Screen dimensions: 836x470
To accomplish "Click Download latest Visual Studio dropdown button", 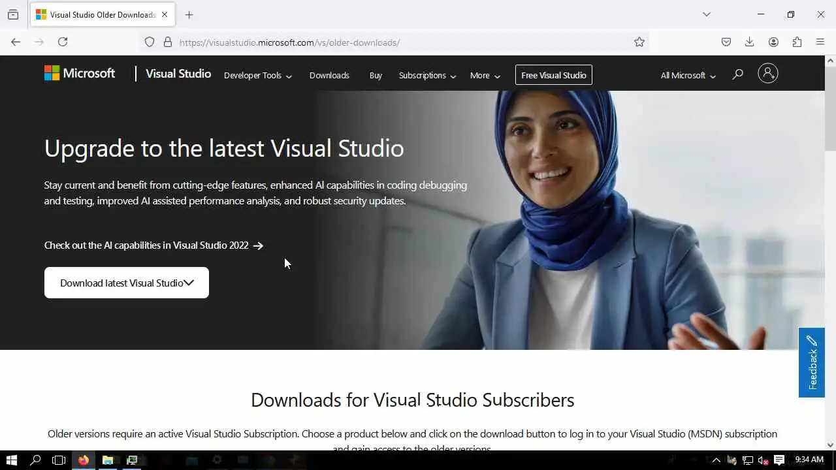I will pos(127,283).
